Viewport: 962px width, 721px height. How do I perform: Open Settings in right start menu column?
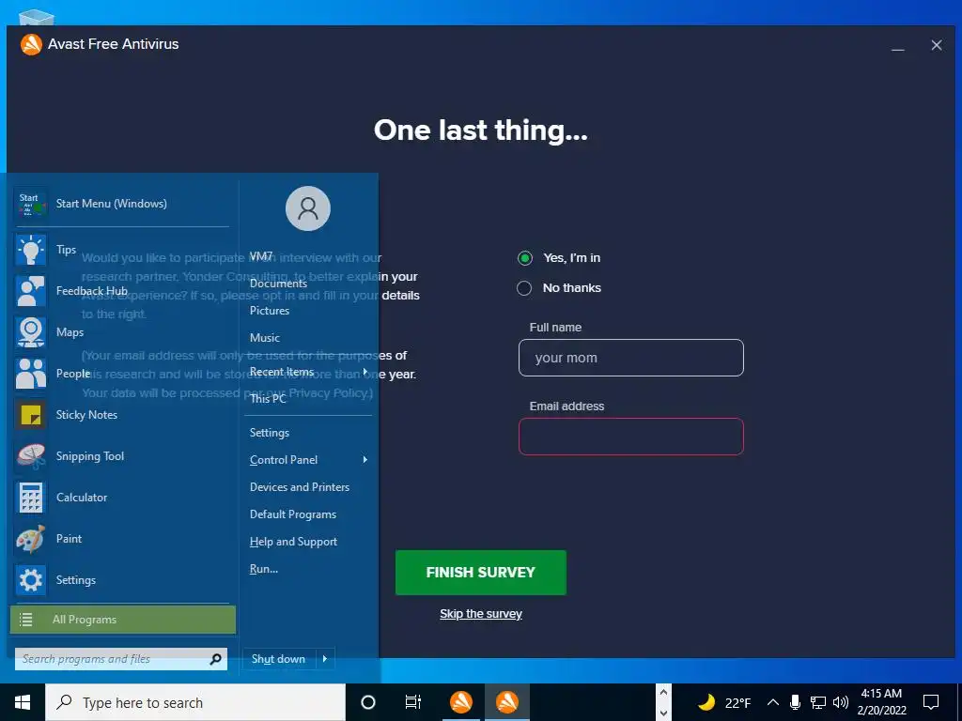270,433
